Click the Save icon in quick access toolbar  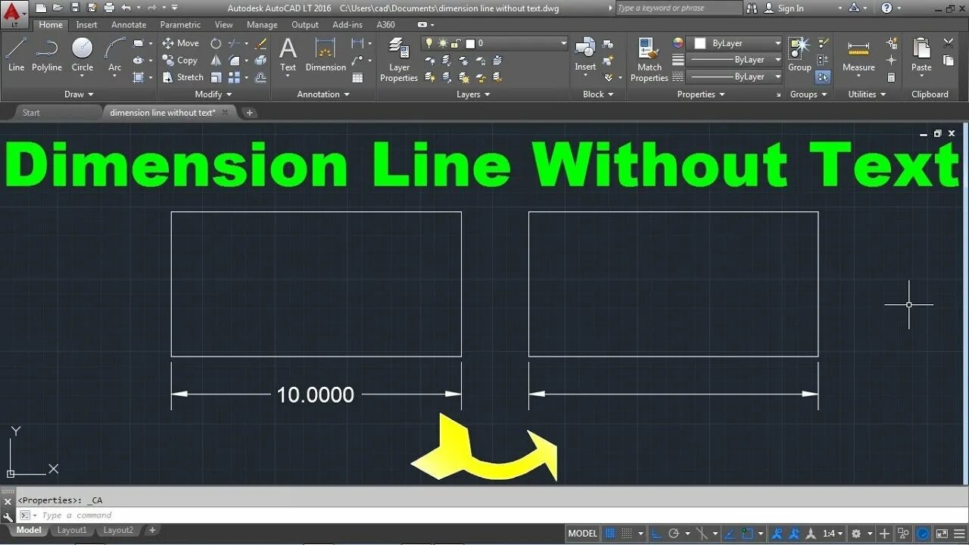coord(74,8)
